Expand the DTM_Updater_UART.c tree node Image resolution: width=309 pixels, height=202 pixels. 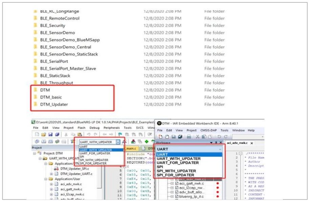(51, 174)
